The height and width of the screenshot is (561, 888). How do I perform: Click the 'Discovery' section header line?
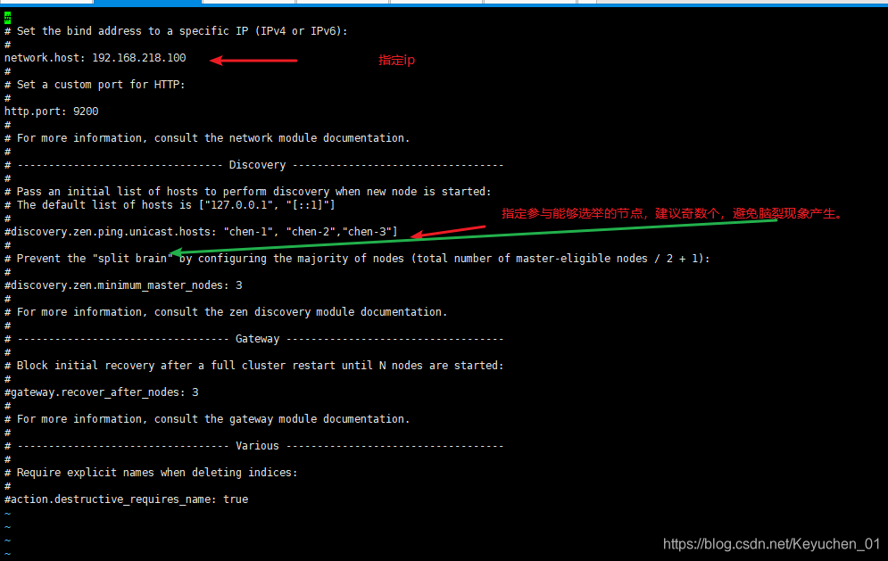(x=254, y=165)
